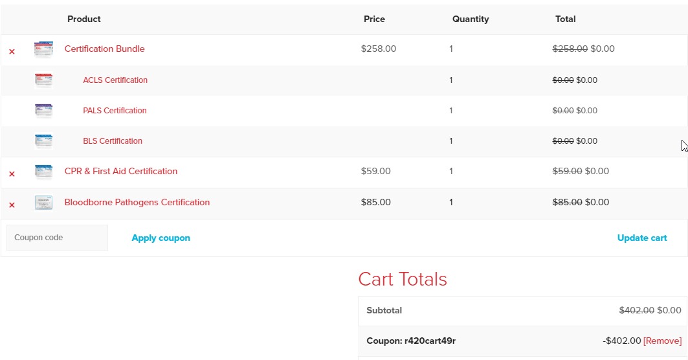Click the PALS Certification thumbnail image
The height and width of the screenshot is (360, 688).
click(43, 111)
